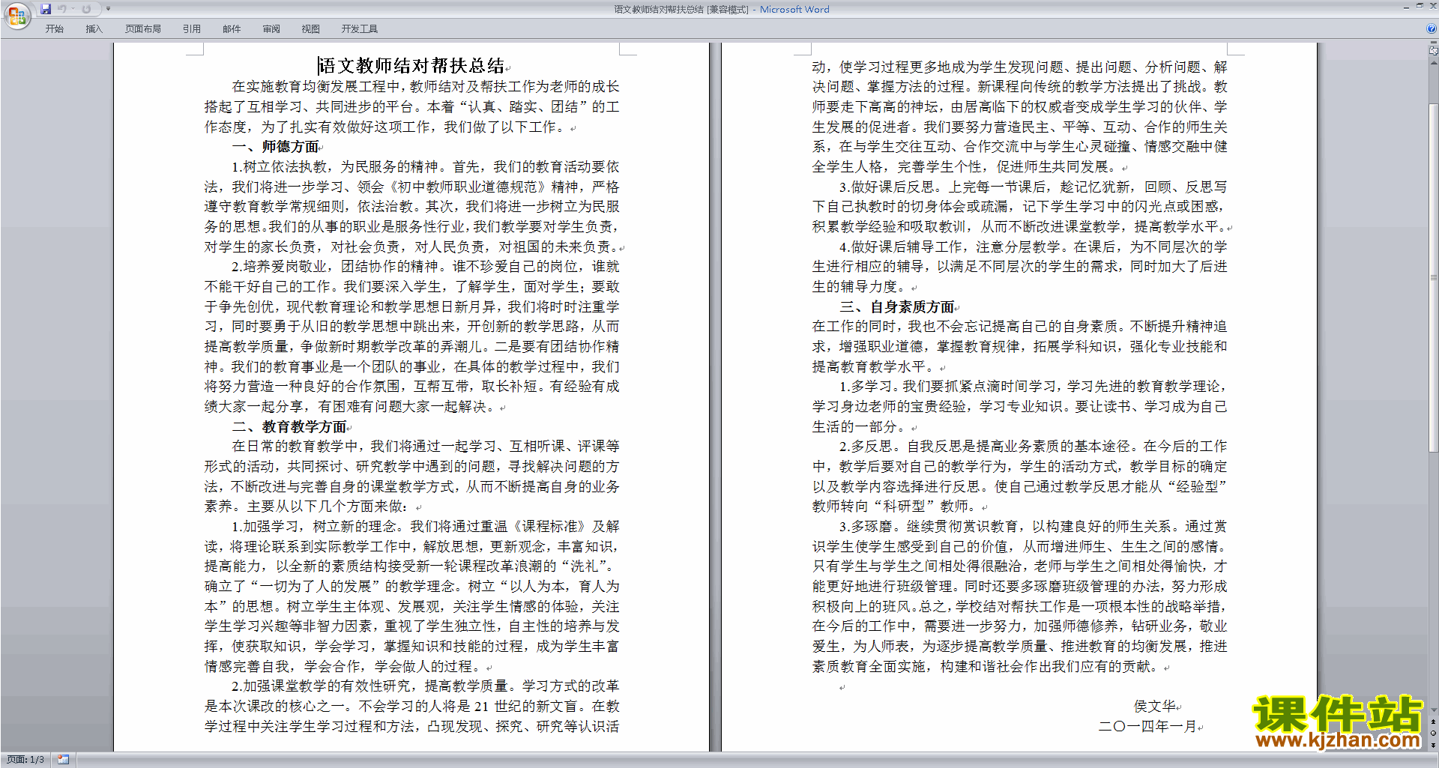Switch to the 视图 tab

310,29
